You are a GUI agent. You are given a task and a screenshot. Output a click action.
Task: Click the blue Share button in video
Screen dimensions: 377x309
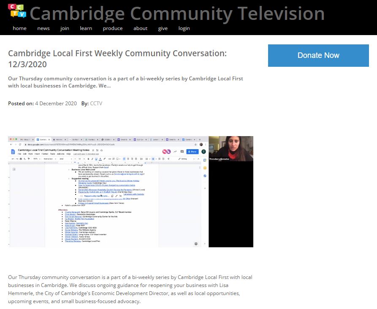click(x=193, y=152)
